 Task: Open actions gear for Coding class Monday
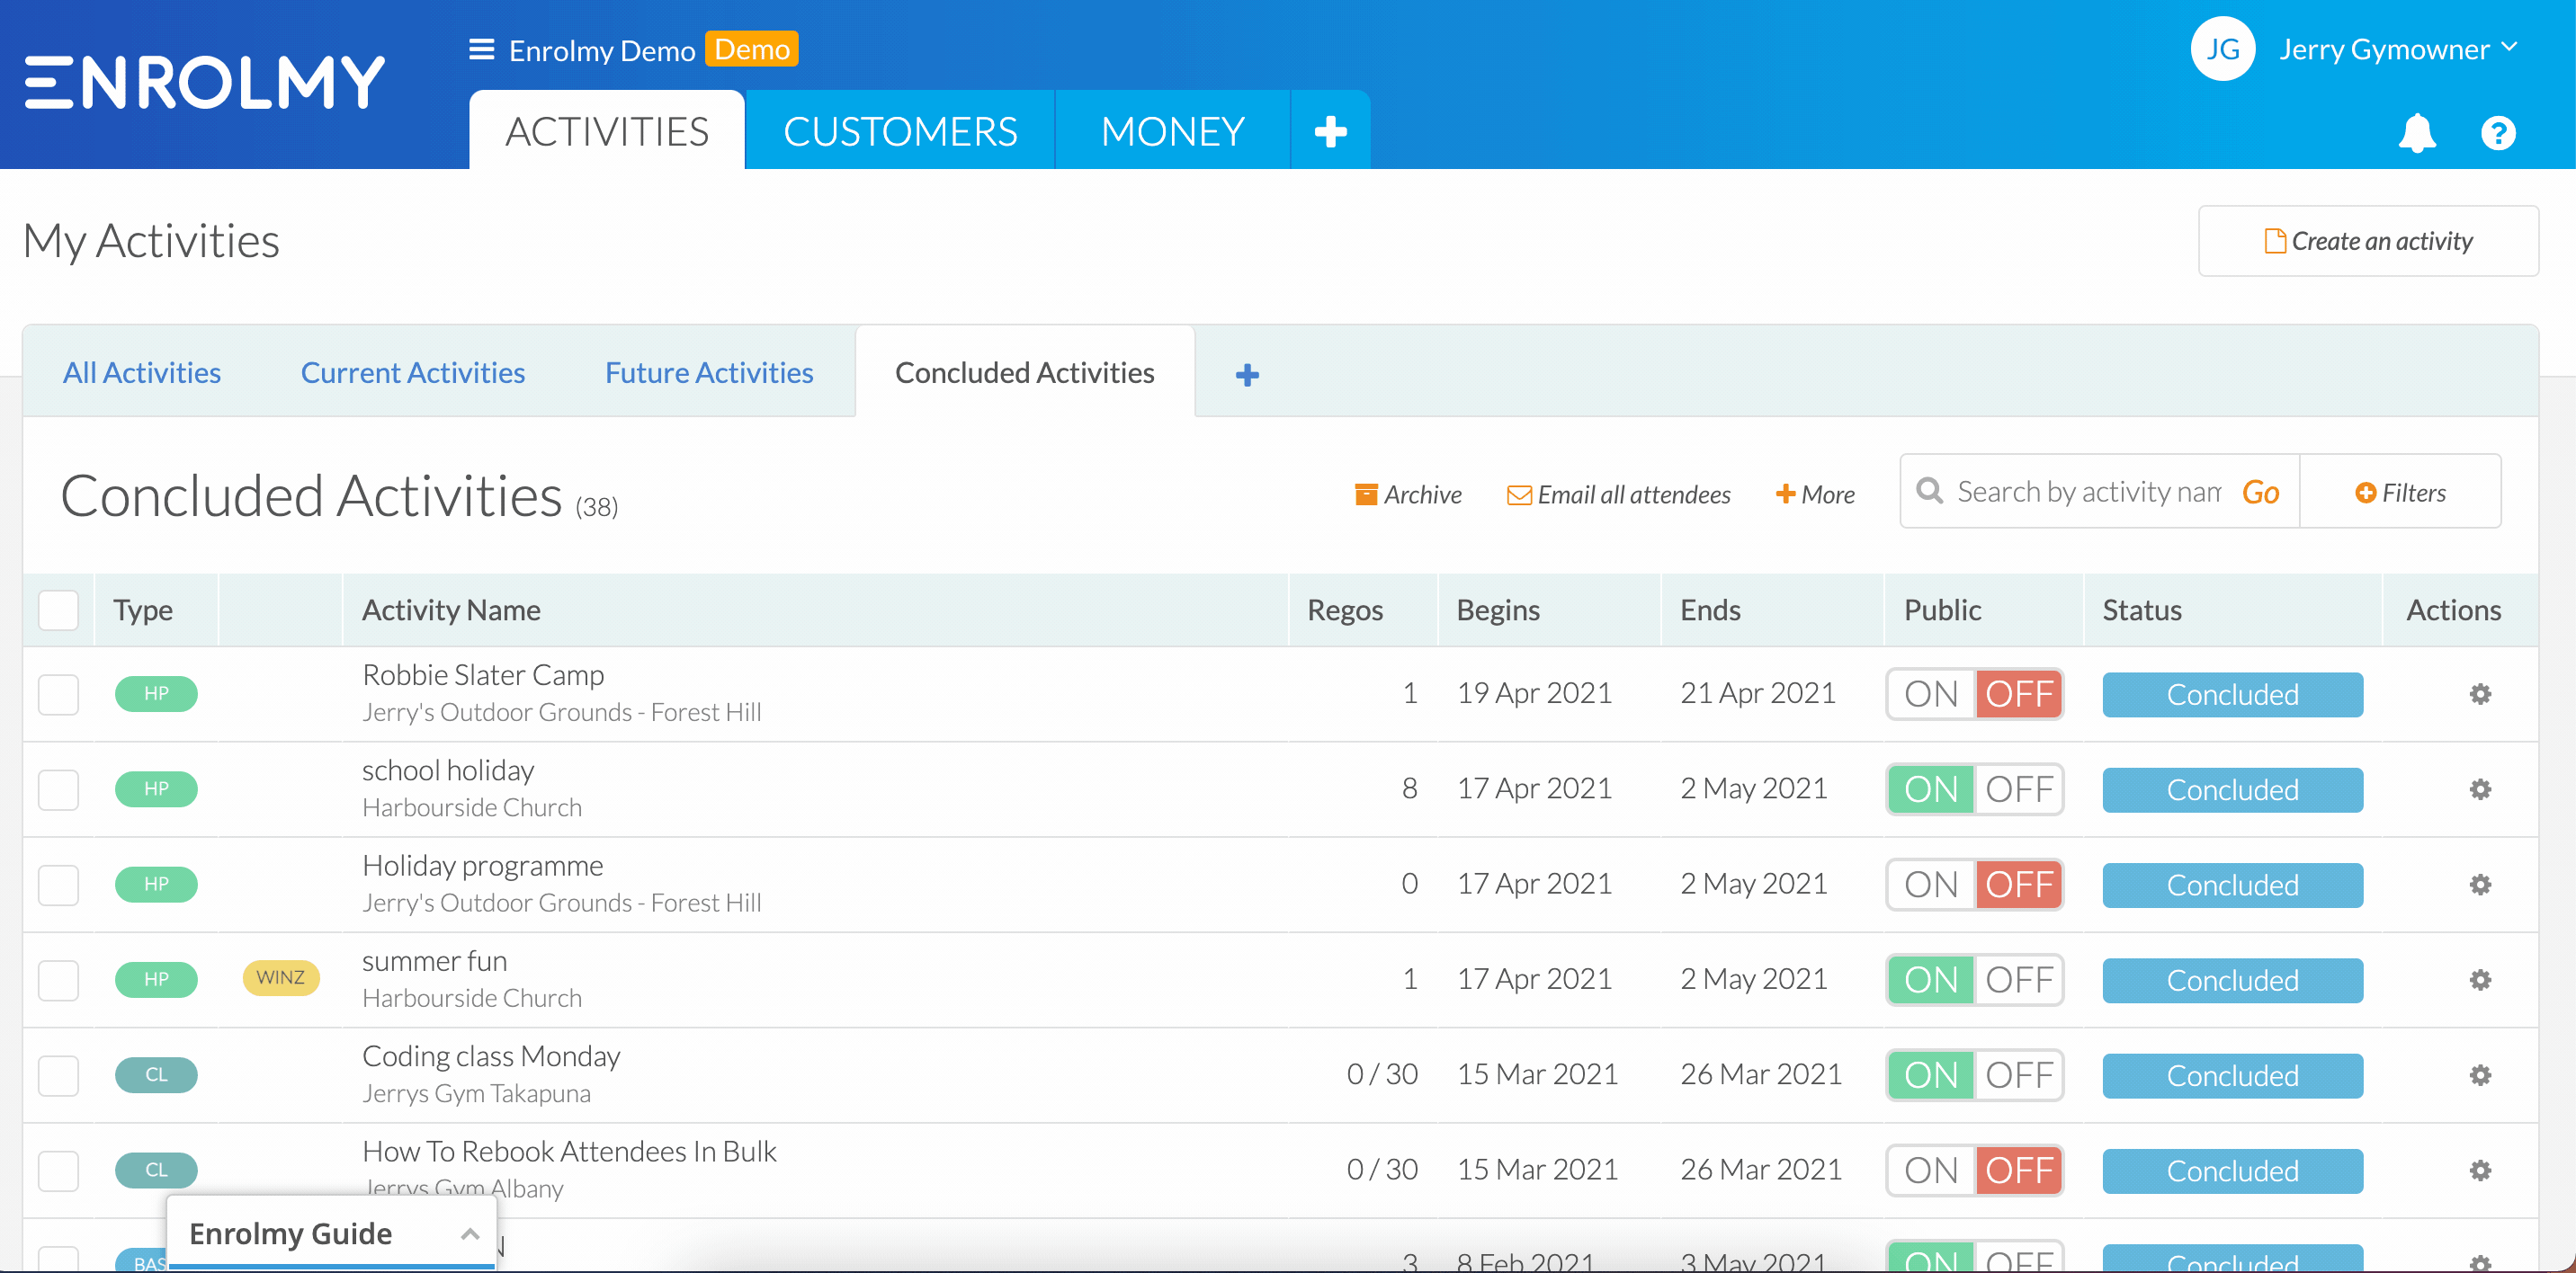coord(2480,1075)
